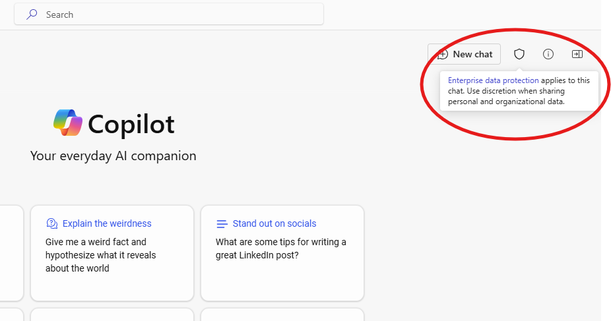Open the info circle icon
This screenshot has height=321, width=611.
[x=548, y=54]
